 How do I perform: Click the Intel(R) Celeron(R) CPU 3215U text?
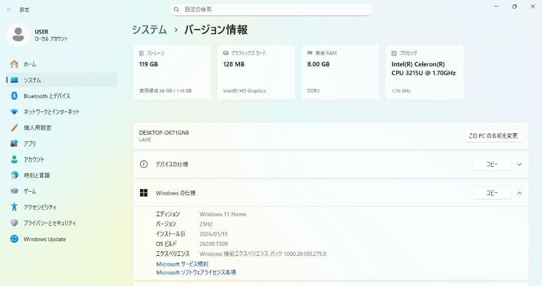coord(424,68)
